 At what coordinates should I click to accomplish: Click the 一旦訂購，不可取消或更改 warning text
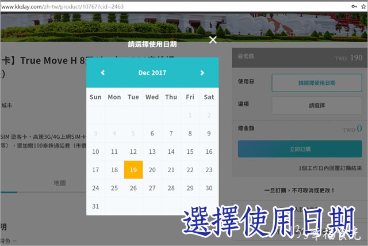(x=300, y=190)
